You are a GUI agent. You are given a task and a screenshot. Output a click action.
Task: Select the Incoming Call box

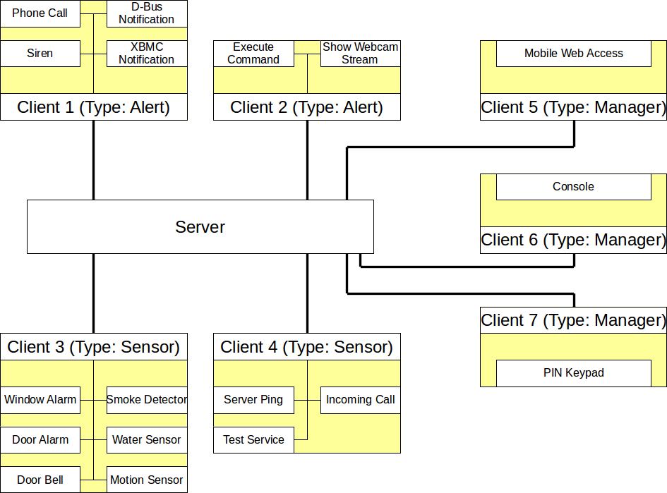(360, 400)
